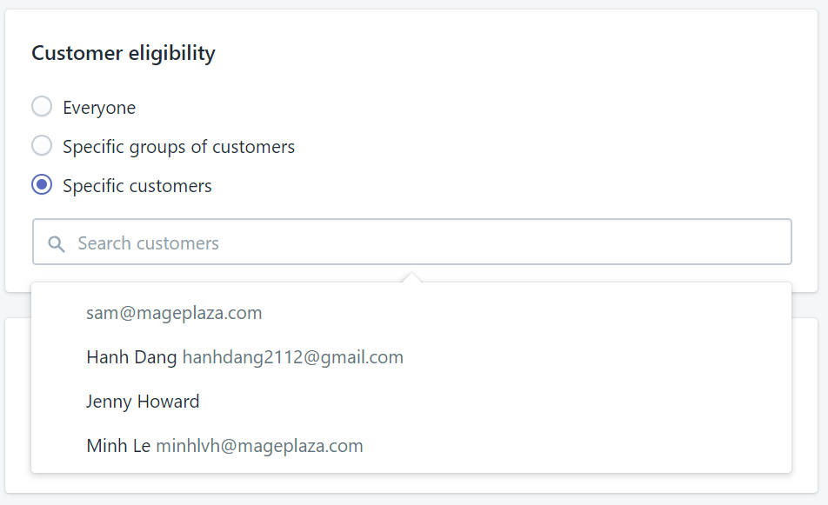Select Minh Le from customer suggestions
This screenshot has height=505, width=828.
pos(411,446)
